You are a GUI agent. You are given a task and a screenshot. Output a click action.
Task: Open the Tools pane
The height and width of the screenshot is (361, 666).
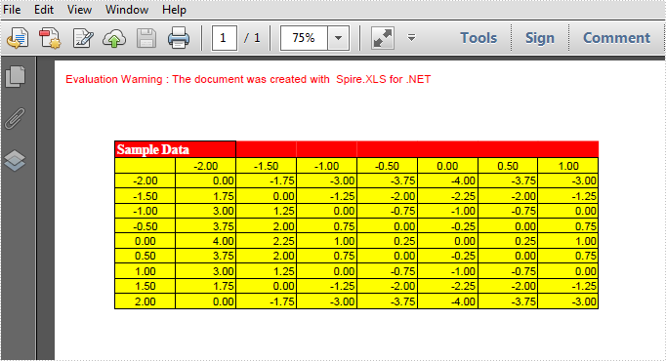point(479,38)
